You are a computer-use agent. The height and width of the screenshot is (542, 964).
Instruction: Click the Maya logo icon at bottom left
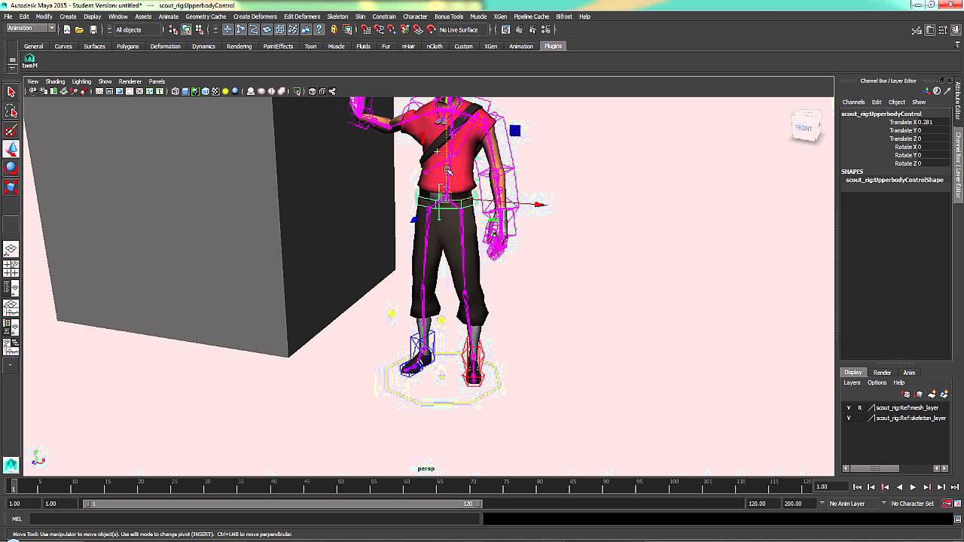pyautogui.click(x=11, y=464)
